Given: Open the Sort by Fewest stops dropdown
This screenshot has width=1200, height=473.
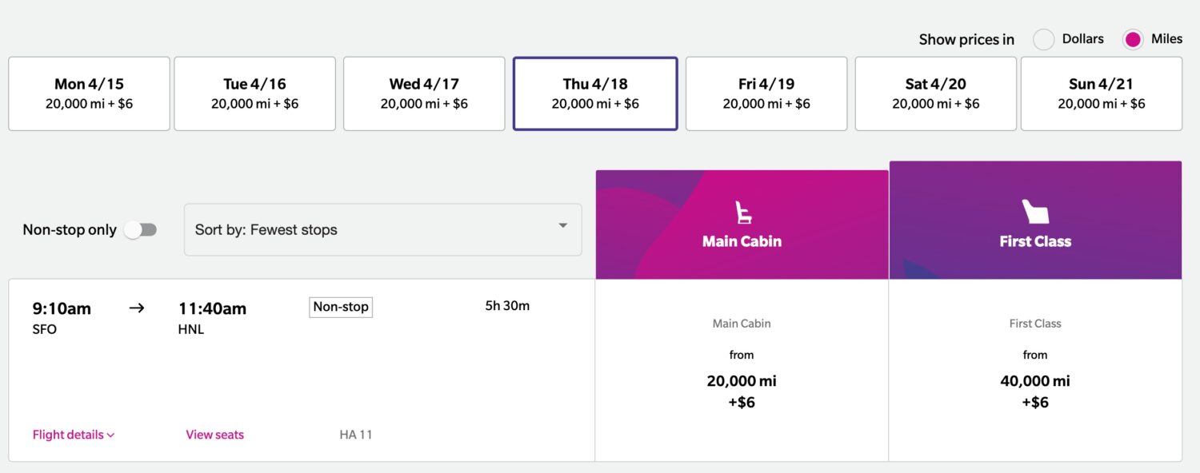Looking at the screenshot, I should coord(382,229).
